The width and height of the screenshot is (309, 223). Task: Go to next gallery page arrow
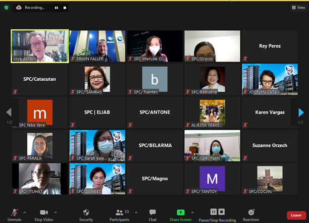pos(301,113)
